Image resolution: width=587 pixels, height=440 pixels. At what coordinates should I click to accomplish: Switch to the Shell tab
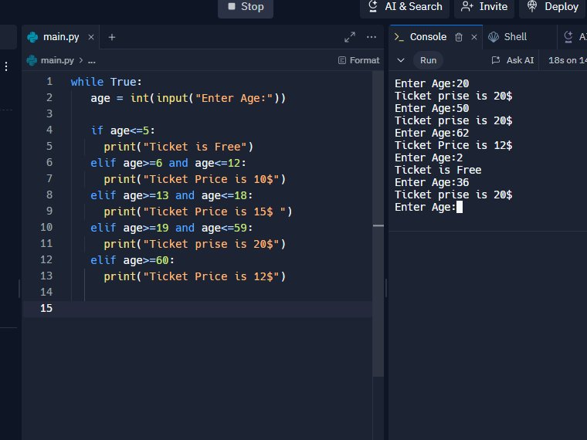tap(515, 37)
